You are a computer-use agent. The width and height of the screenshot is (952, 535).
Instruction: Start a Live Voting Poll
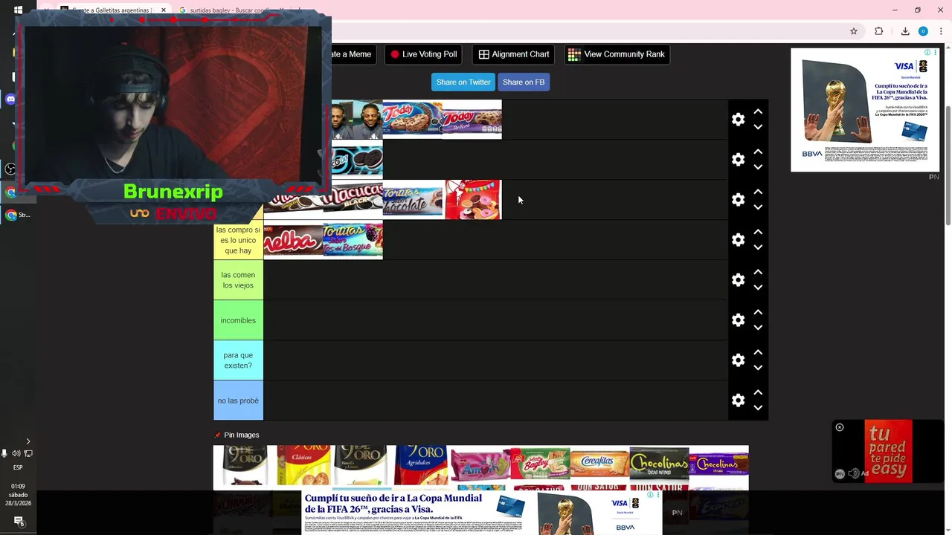423,54
